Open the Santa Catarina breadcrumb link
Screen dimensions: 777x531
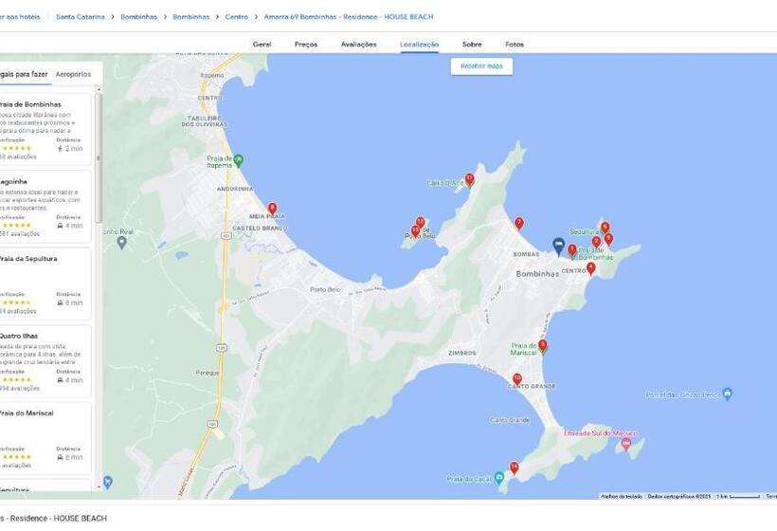81,17
